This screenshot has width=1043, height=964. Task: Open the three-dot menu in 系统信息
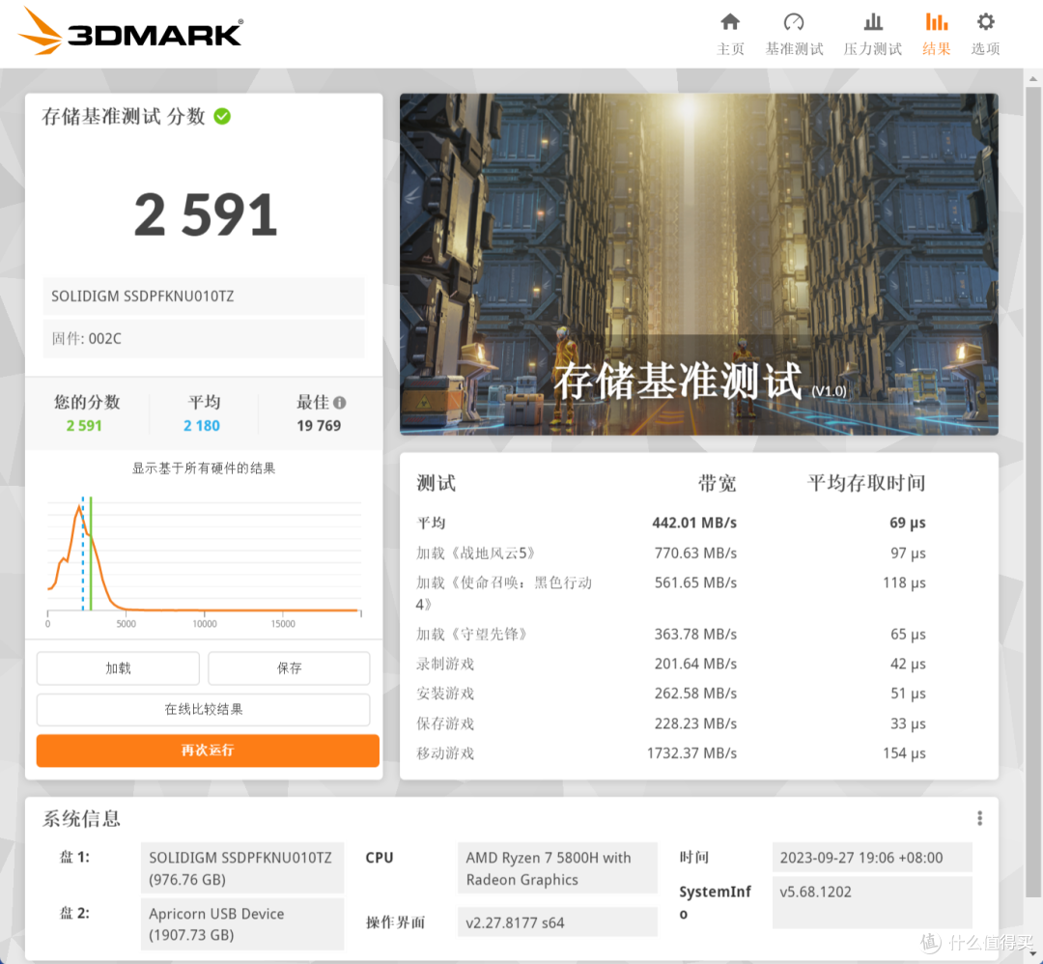click(979, 817)
